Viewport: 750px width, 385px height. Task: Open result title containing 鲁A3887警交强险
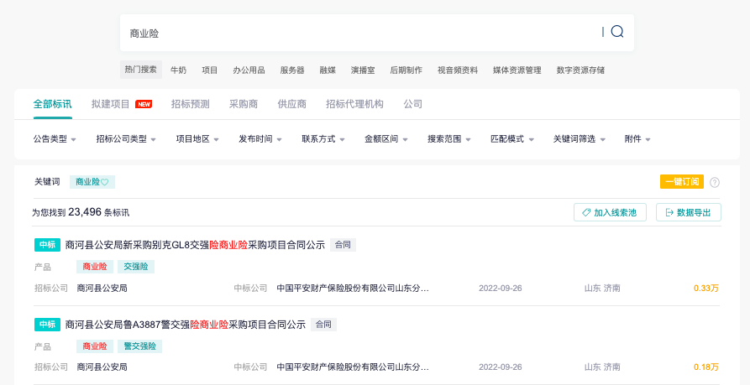point(185,325)
